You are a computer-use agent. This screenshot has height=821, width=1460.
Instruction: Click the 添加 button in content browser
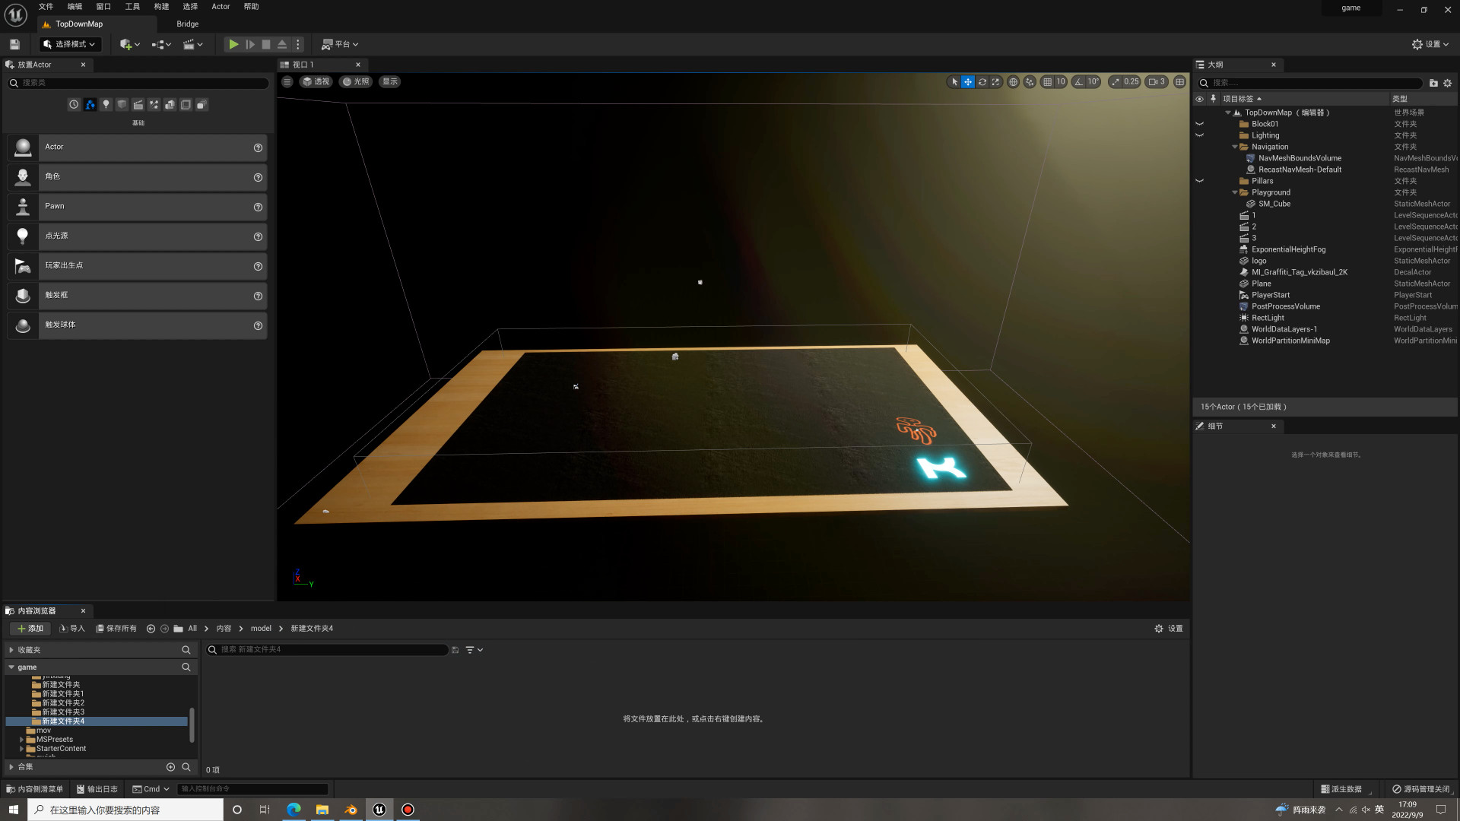[30, 629]
